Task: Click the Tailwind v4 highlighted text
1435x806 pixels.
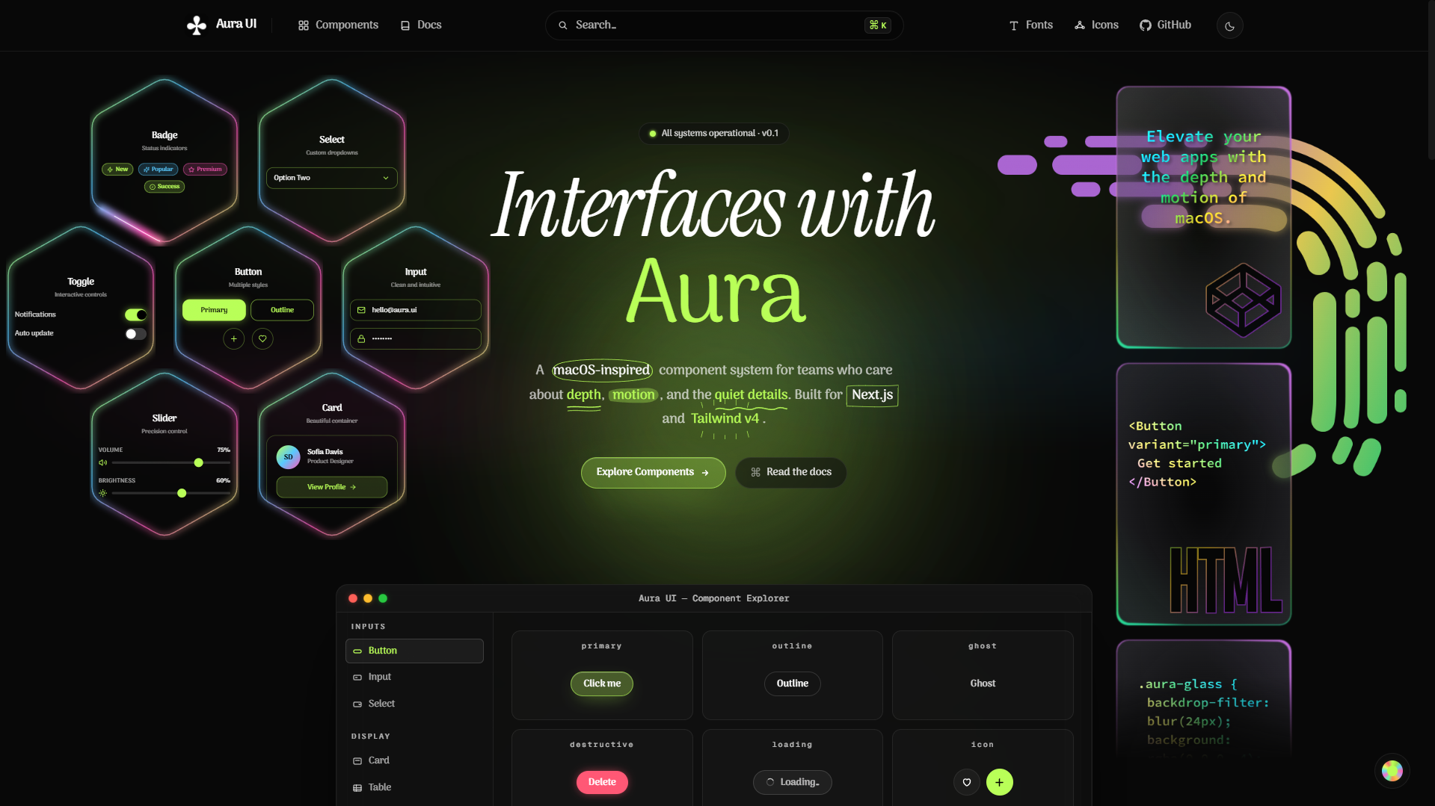Action: coord(725,419)
